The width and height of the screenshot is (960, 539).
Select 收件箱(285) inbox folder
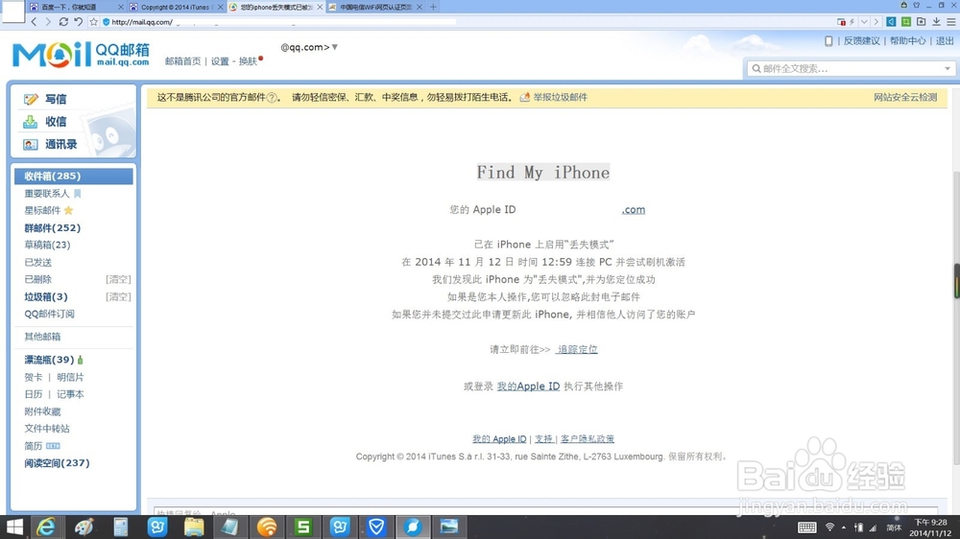coord(74,176)
